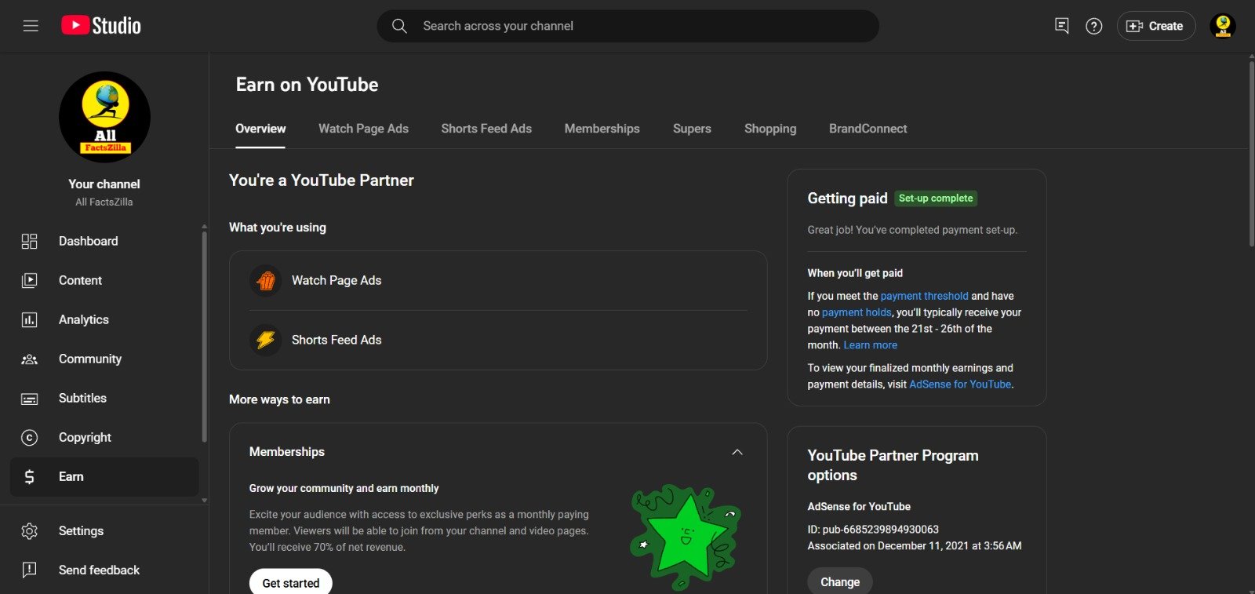This screenshot has width=1255, height=594.
Task: Open the comments feedback icon in header
Action: pyautogui.click(x=1061, y=26)
